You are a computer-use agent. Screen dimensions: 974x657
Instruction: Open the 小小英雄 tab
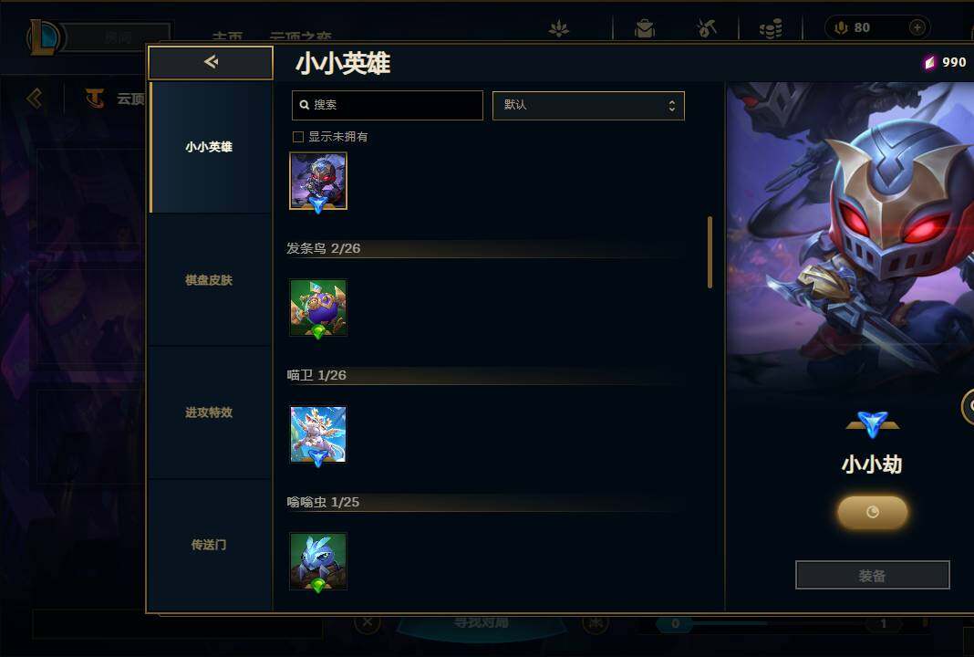(210, 147)
